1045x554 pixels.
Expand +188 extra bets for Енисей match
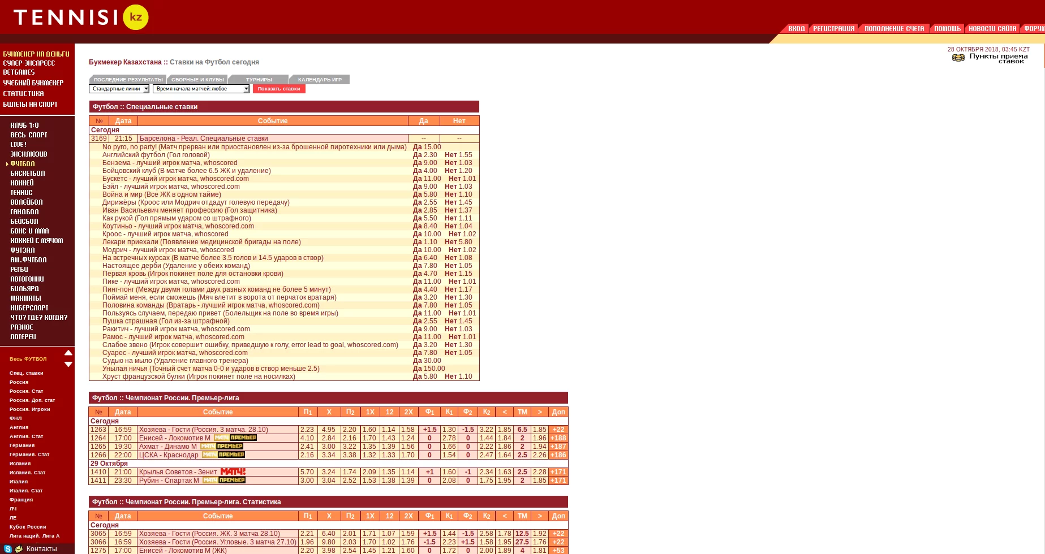tap(558, 438)
